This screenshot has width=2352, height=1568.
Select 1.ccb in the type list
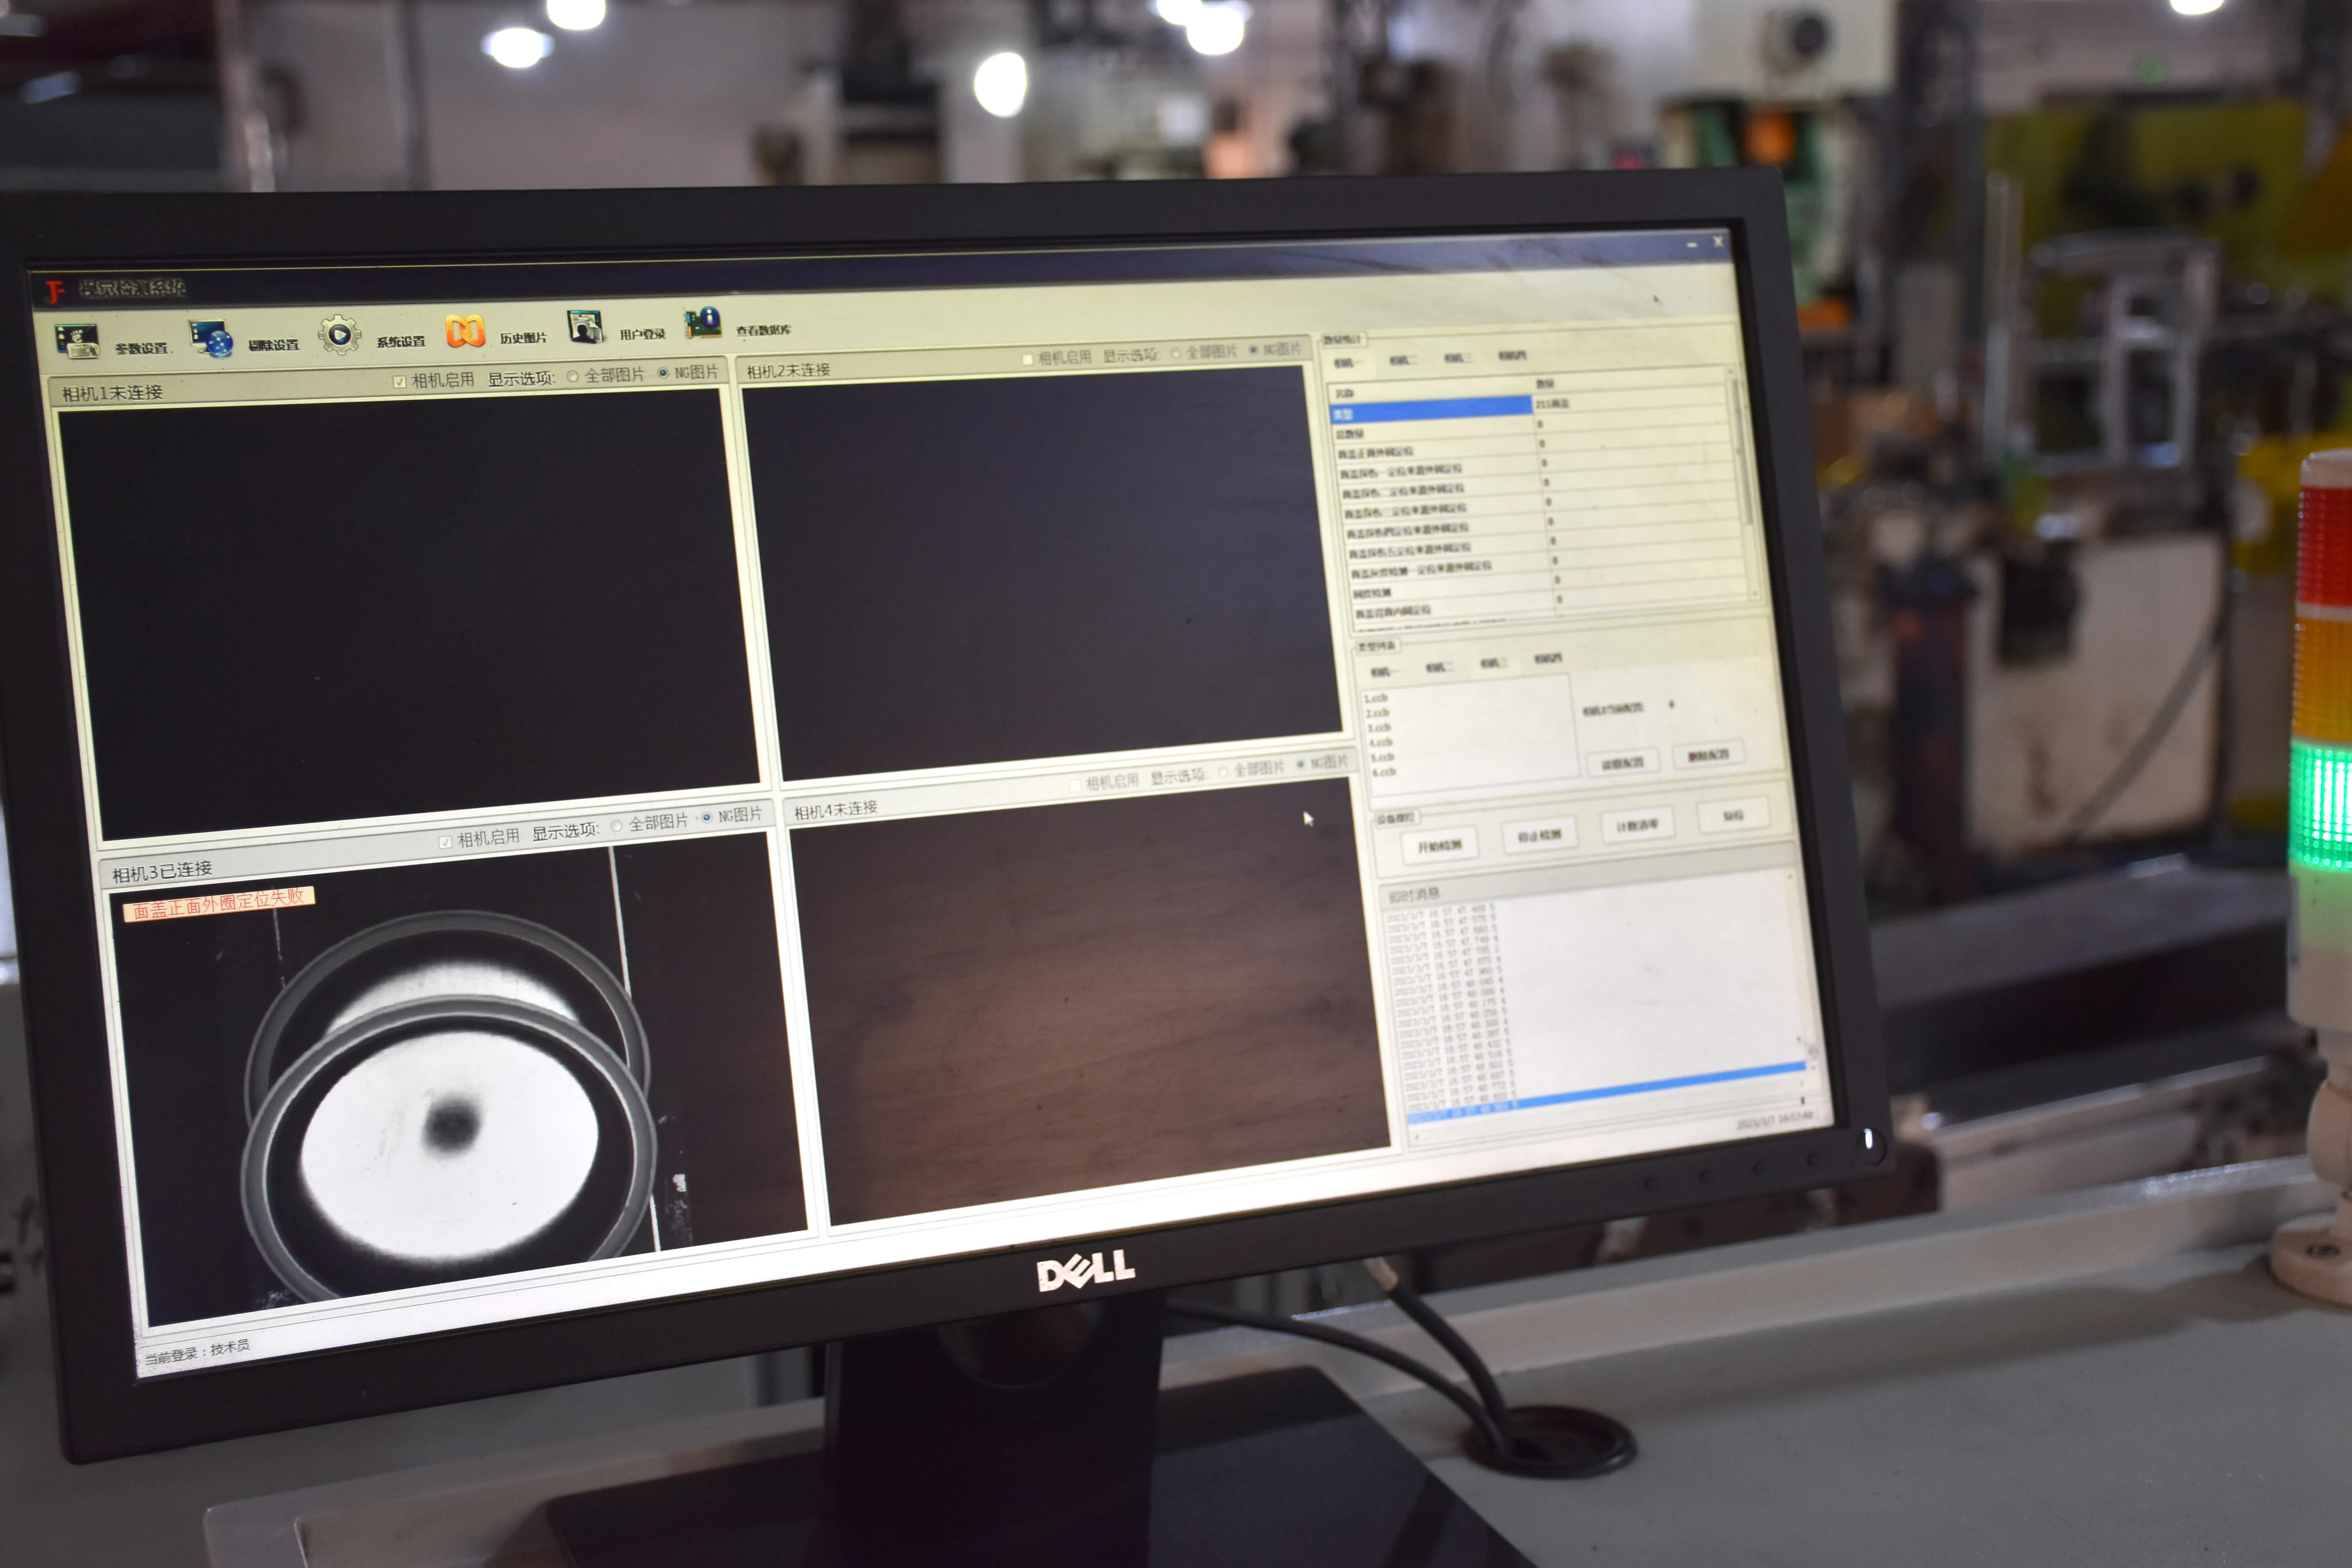click(x=1376, y=698)
